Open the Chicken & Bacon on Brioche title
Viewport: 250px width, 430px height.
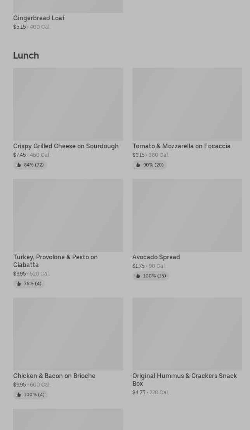point(54,376)
